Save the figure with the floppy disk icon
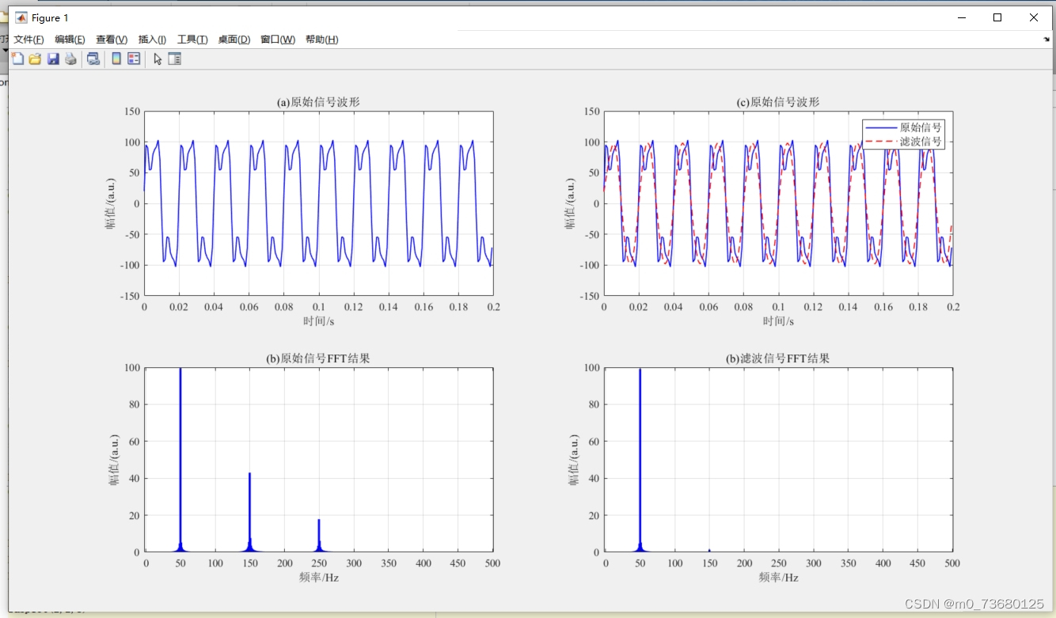 point(53,59)
